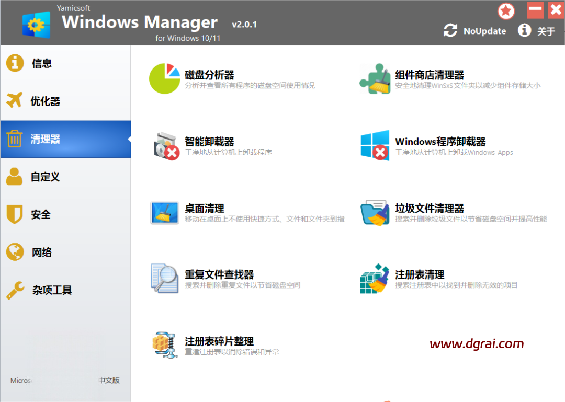Open 杂项工具 in the sidebar
Viewport: 565px width, 402px height.
(51, 290)
